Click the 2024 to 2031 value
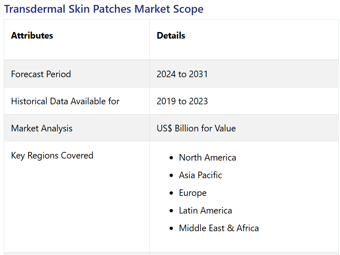The image size is (340, 255). [x=182, y=74]
